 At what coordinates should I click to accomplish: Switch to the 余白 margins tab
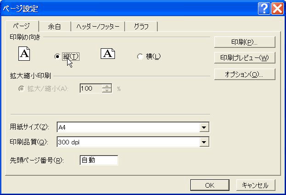[x=54, y=27]
